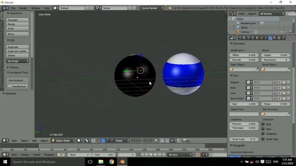The width and height of the screenshot is (296, 166).
Task: Toggle Camera visibility eye in outliner
Action: 282,32
